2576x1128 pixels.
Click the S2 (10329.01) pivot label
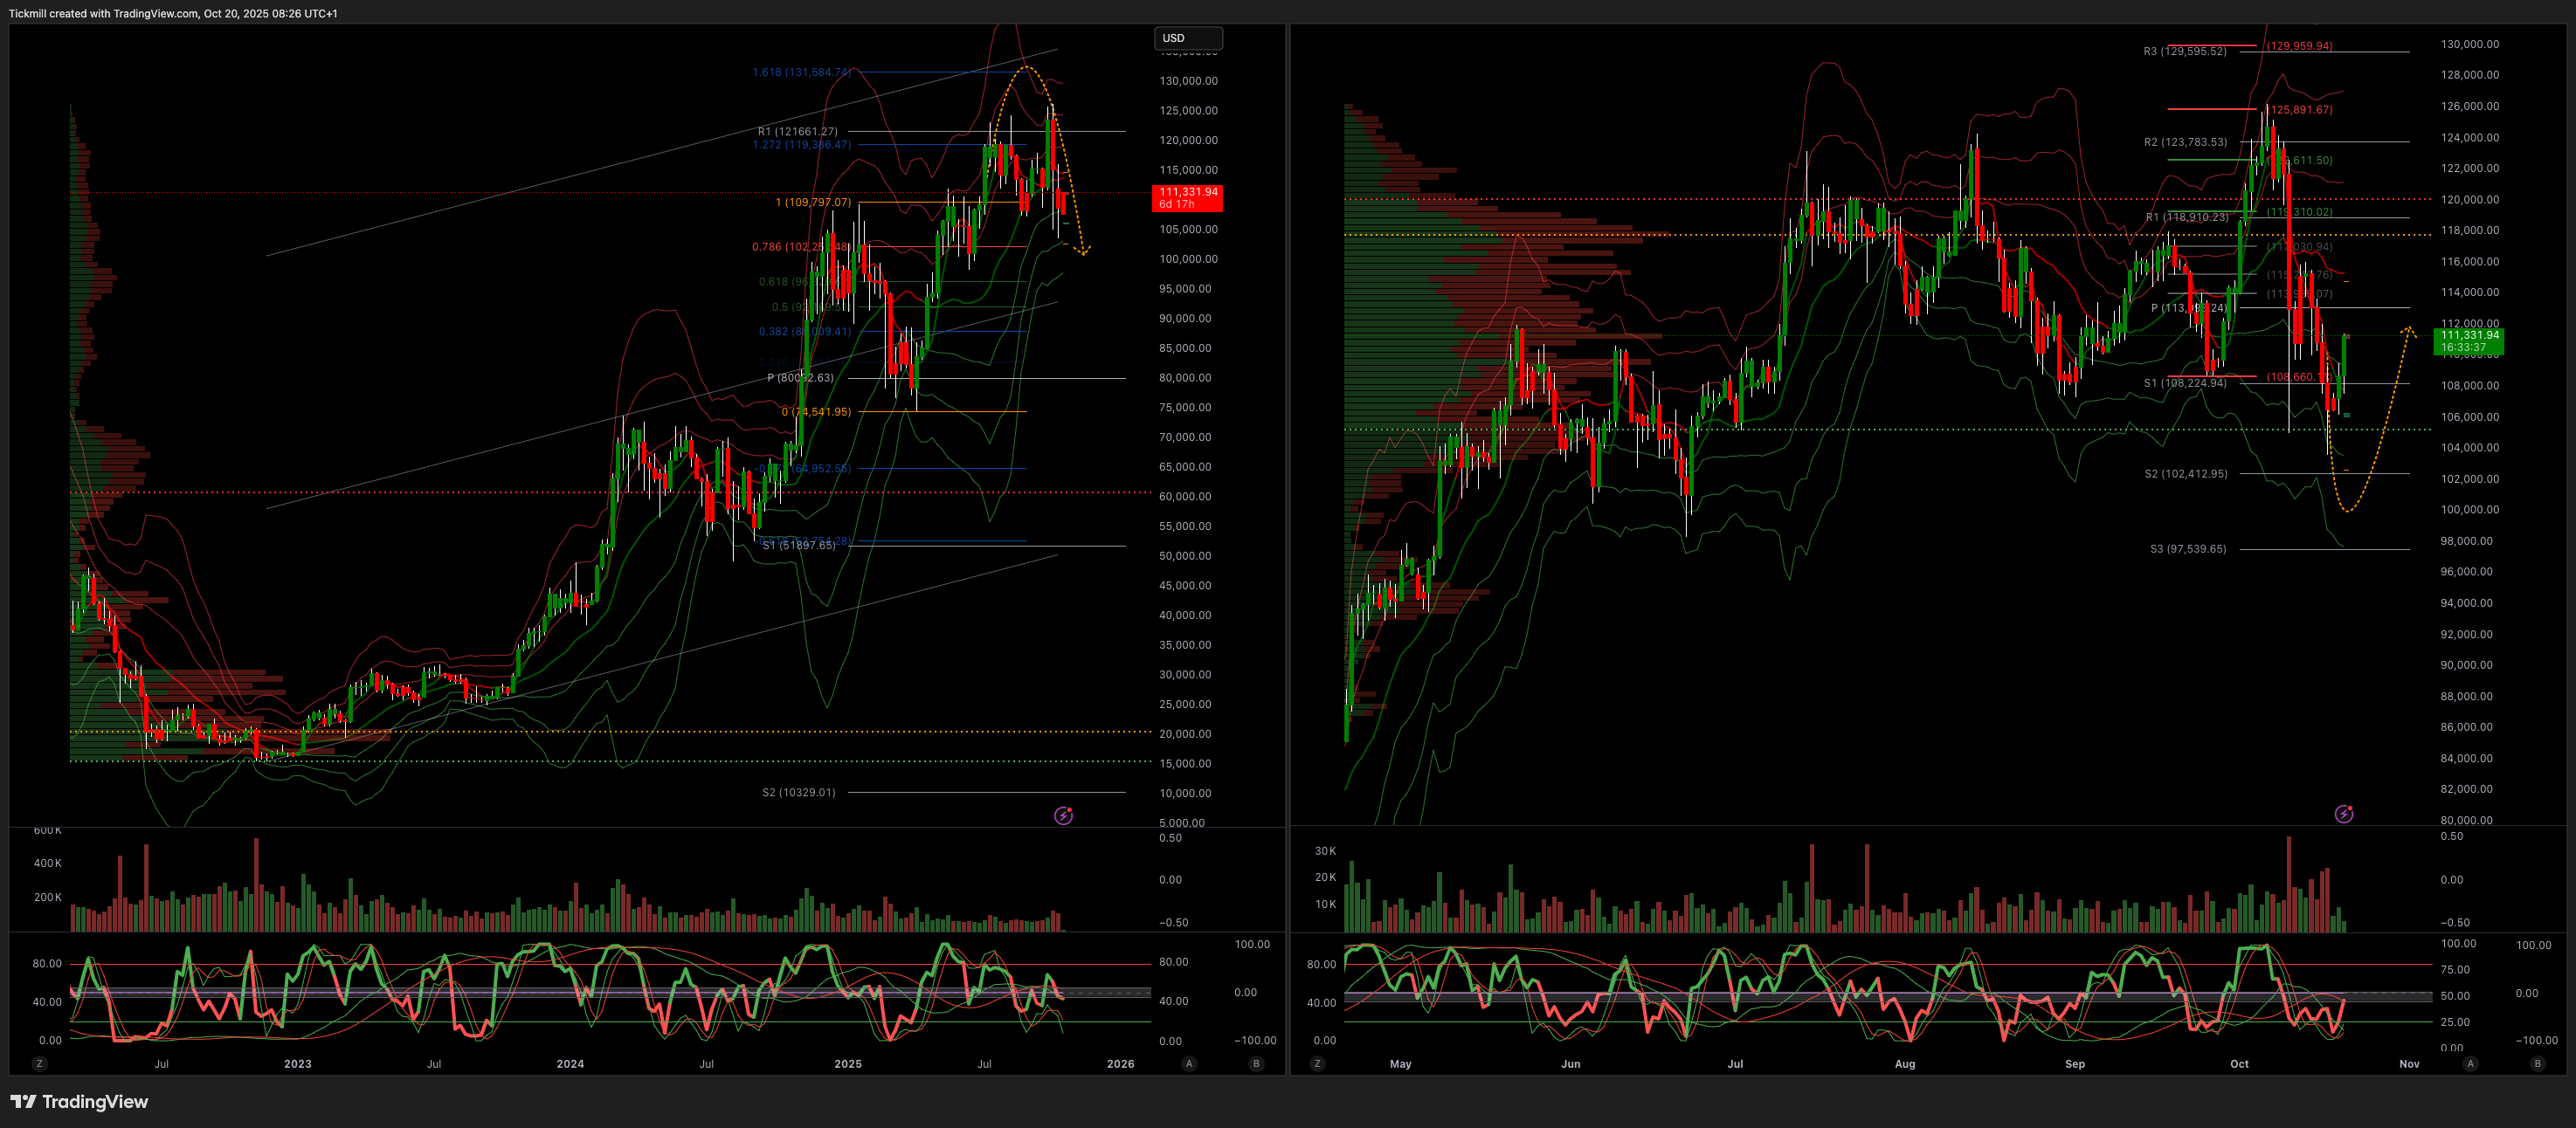pos(798,792)
